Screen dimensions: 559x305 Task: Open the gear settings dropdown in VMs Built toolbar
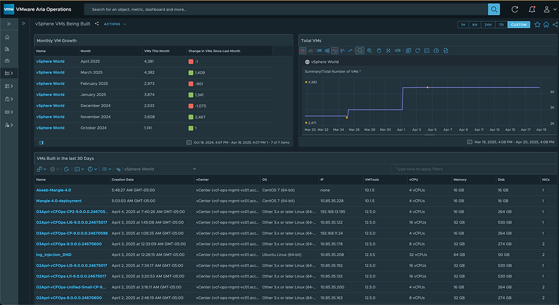click(x=55, y=169)
